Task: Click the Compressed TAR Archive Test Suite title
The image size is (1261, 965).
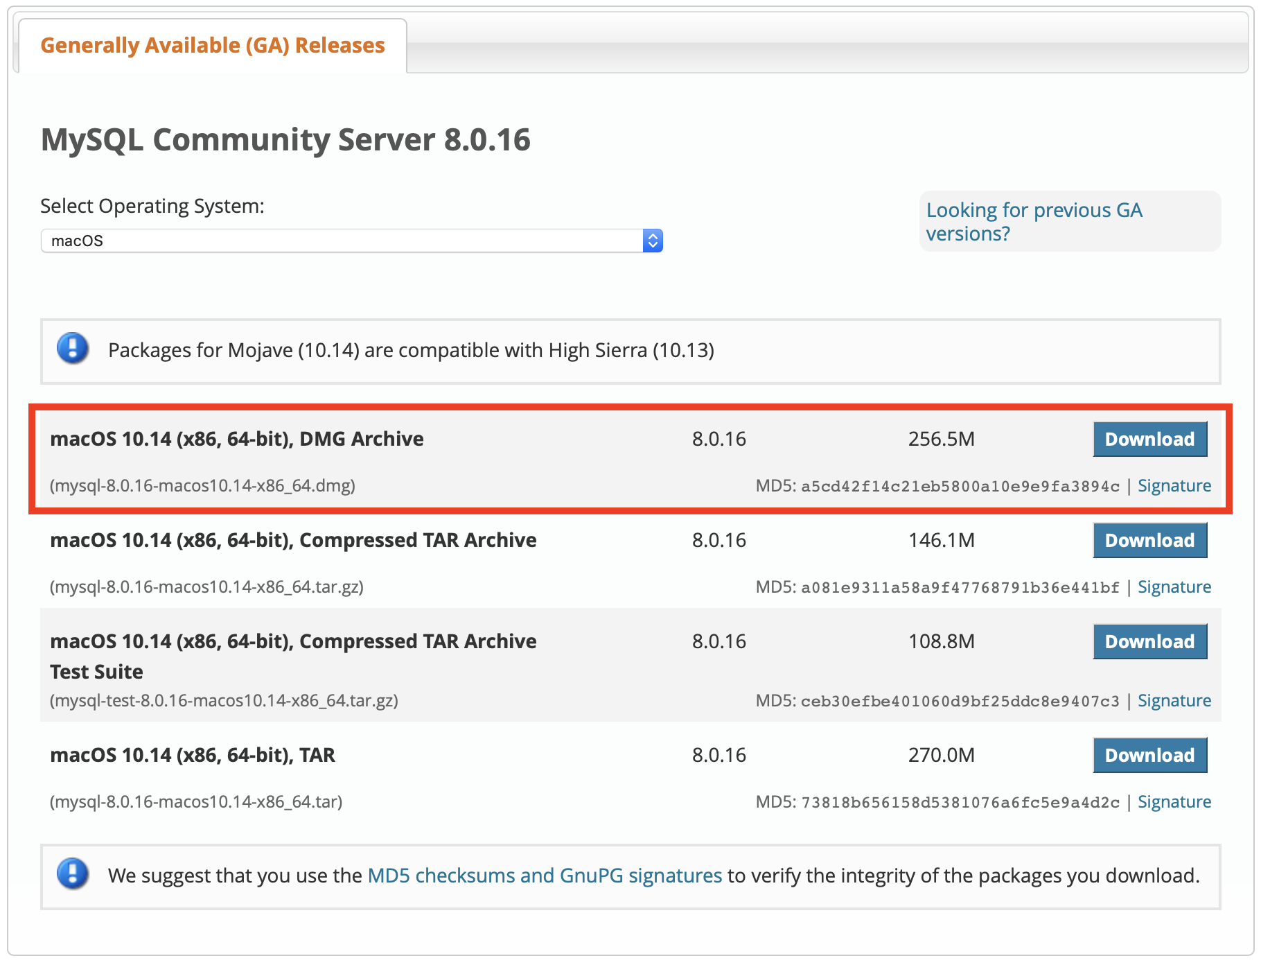Action: 293,656
